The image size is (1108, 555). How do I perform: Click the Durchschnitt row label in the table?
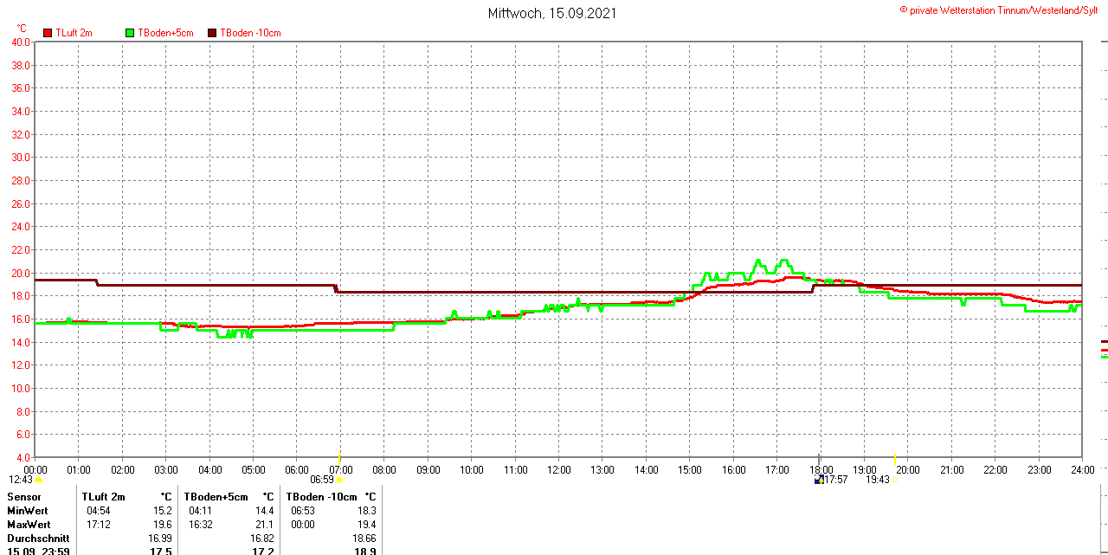point(38,538)
